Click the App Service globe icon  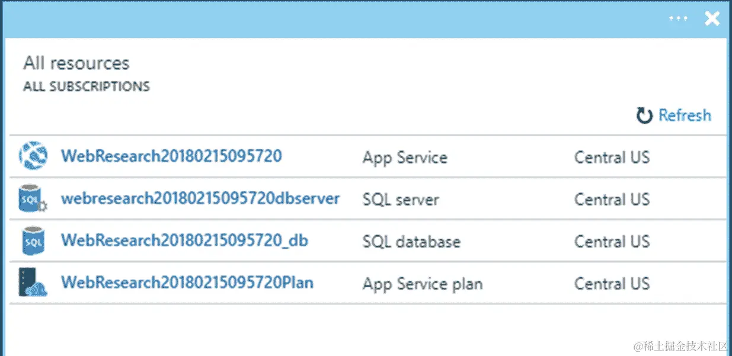(x=33, y=156)
